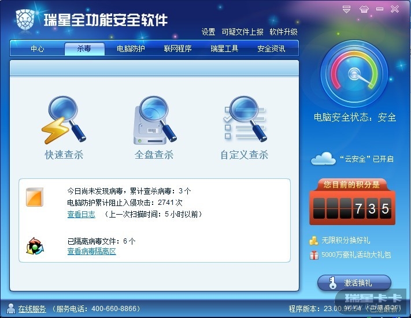Open 设置 settings link
Screen dimensions: 411x318
[x=208, y=32]
